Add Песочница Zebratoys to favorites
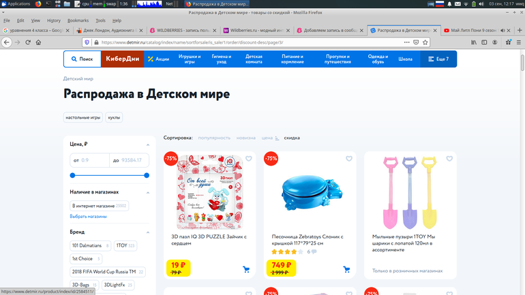 (349, 159)
